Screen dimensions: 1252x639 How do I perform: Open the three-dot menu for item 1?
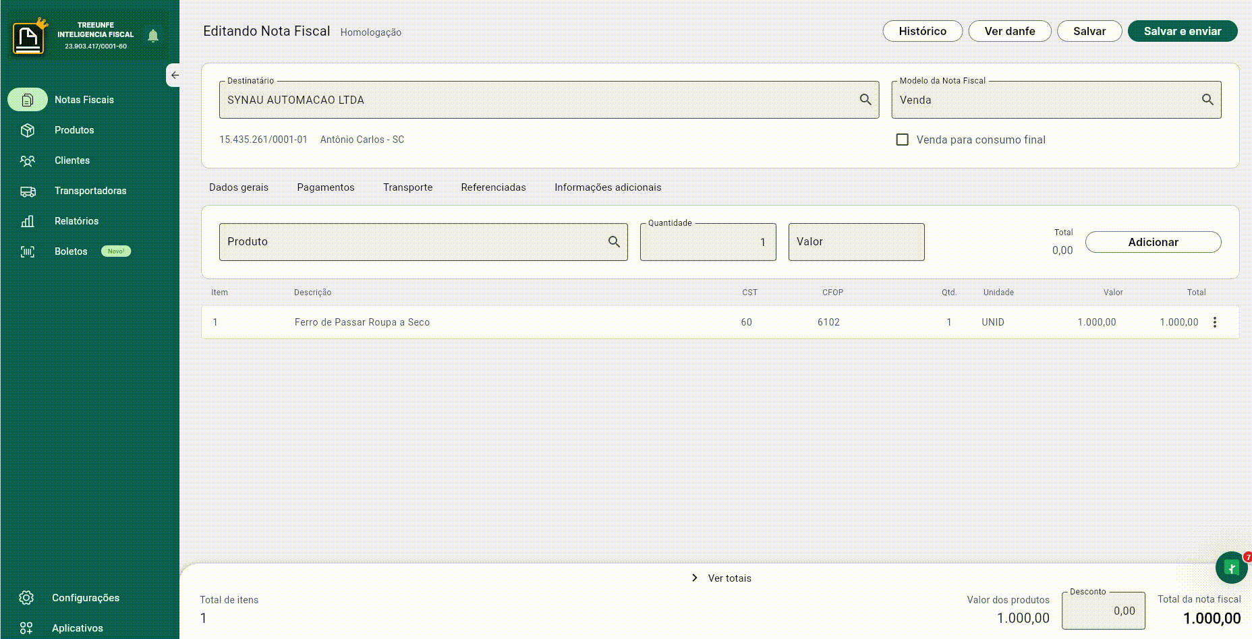pyautogui.click(x=1215, y=322)
